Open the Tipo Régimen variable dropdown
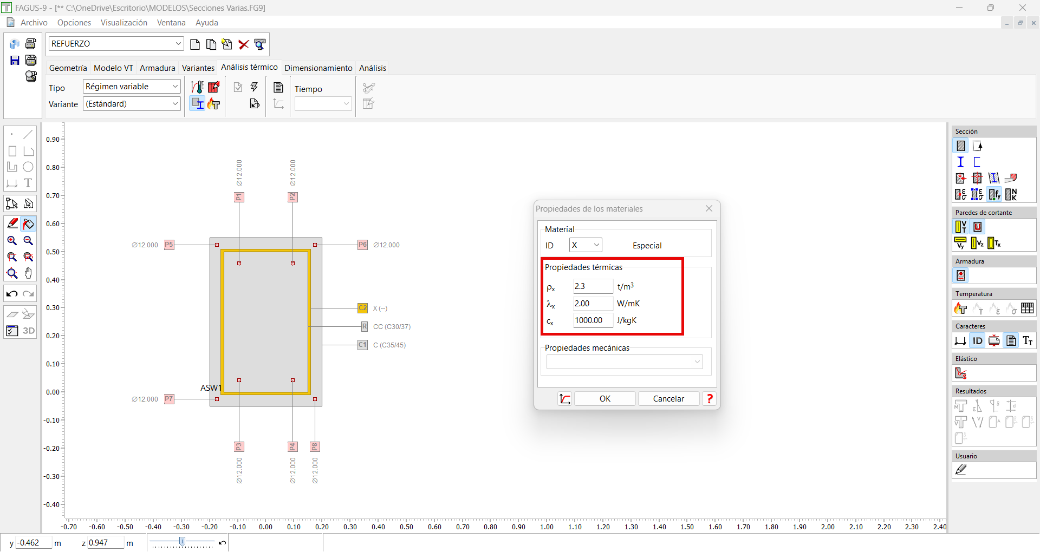This screenshot has width=1040, height=552. 175,87
